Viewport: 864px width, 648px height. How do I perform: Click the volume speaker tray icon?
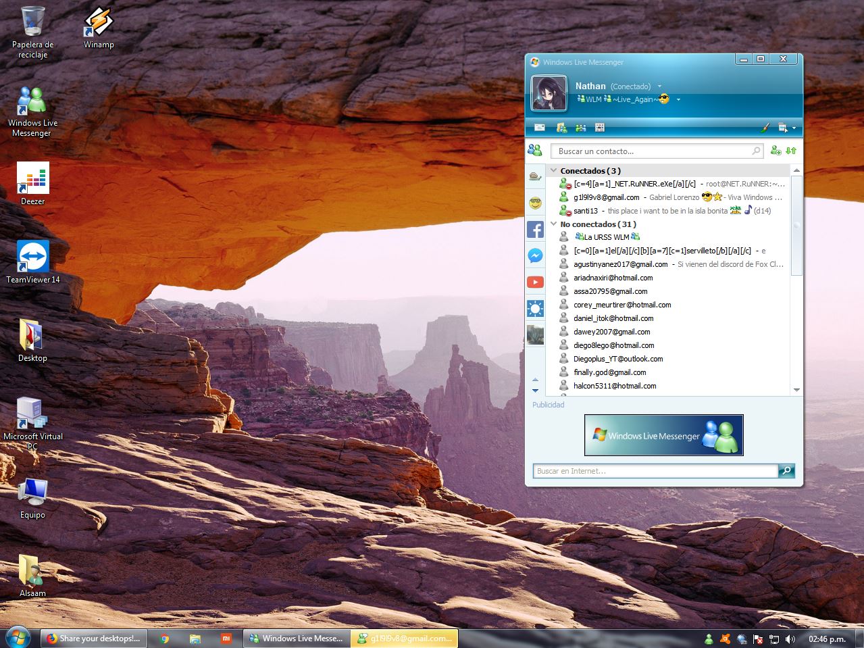[790, 639]
